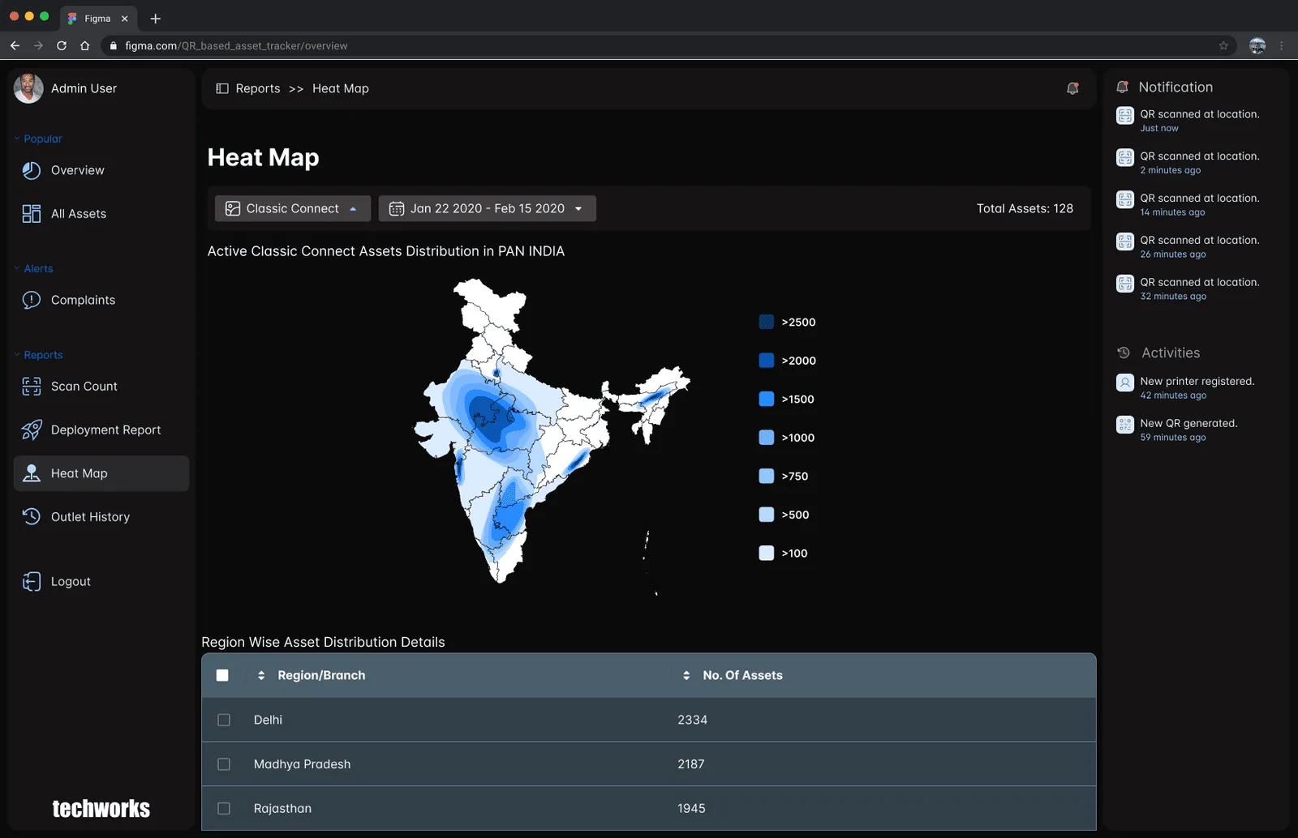Click browser home button
The image size is (1298, 838).
84,45
